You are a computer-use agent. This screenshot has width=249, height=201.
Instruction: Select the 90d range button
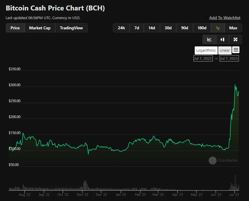coord(185,28)
